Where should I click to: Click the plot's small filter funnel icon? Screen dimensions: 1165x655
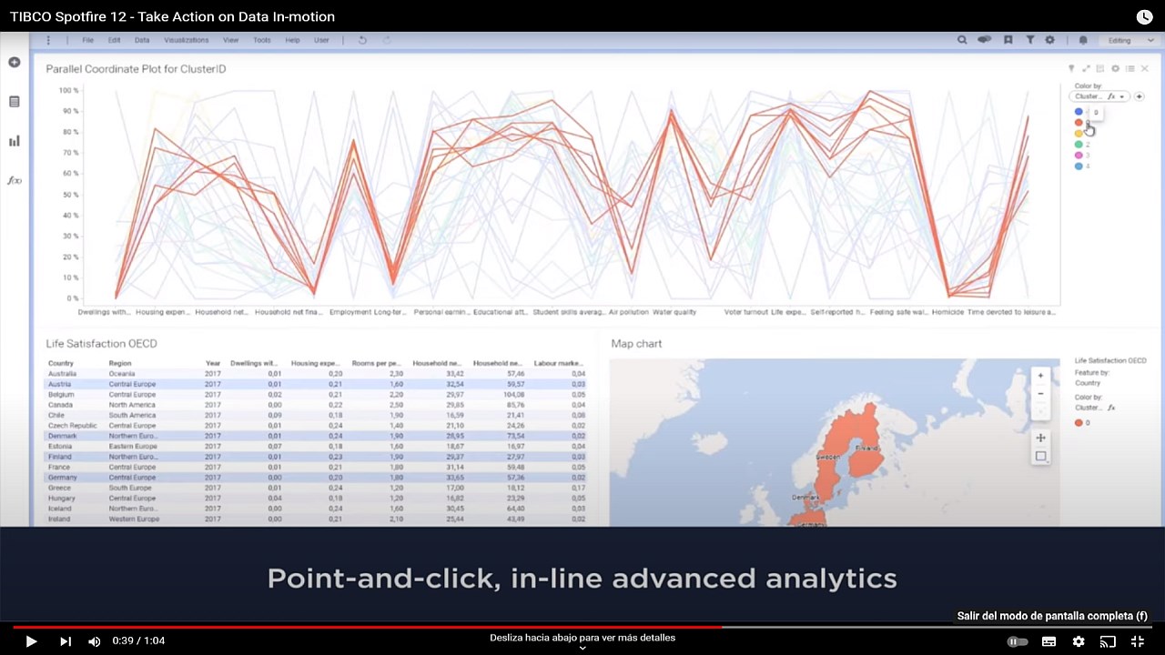[1071, 68]
